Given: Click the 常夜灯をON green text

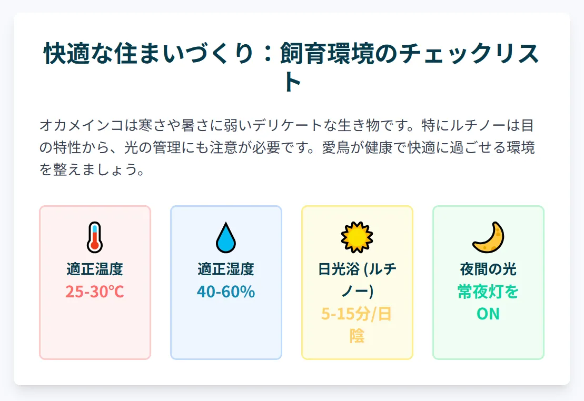Looking at the screenshot, I should [x=488, y=303].
